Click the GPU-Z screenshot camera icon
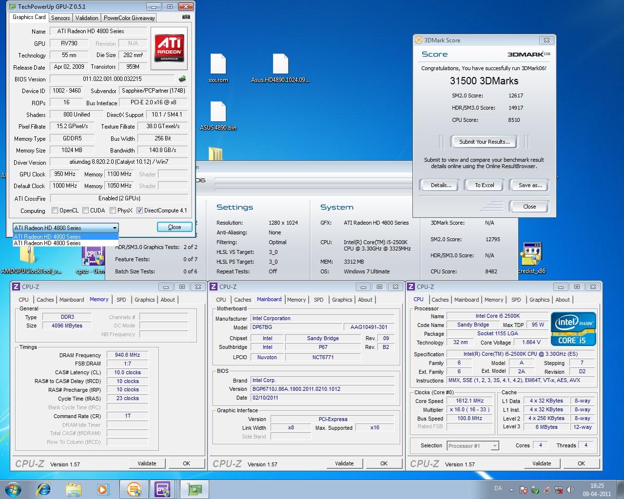Image resolution: width=624 pixels, height=499 pixels. tap(186, 17)
